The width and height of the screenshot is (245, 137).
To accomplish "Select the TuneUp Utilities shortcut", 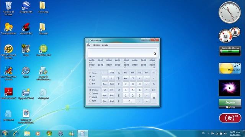I will tap(8, 29).
